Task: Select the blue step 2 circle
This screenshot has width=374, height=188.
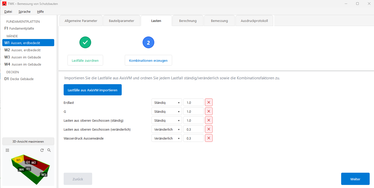Action: [x=148, y=42]
